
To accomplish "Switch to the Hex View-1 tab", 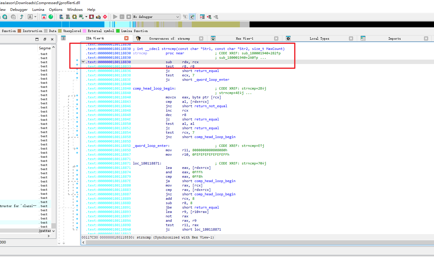I will click(x=244, y=38).
